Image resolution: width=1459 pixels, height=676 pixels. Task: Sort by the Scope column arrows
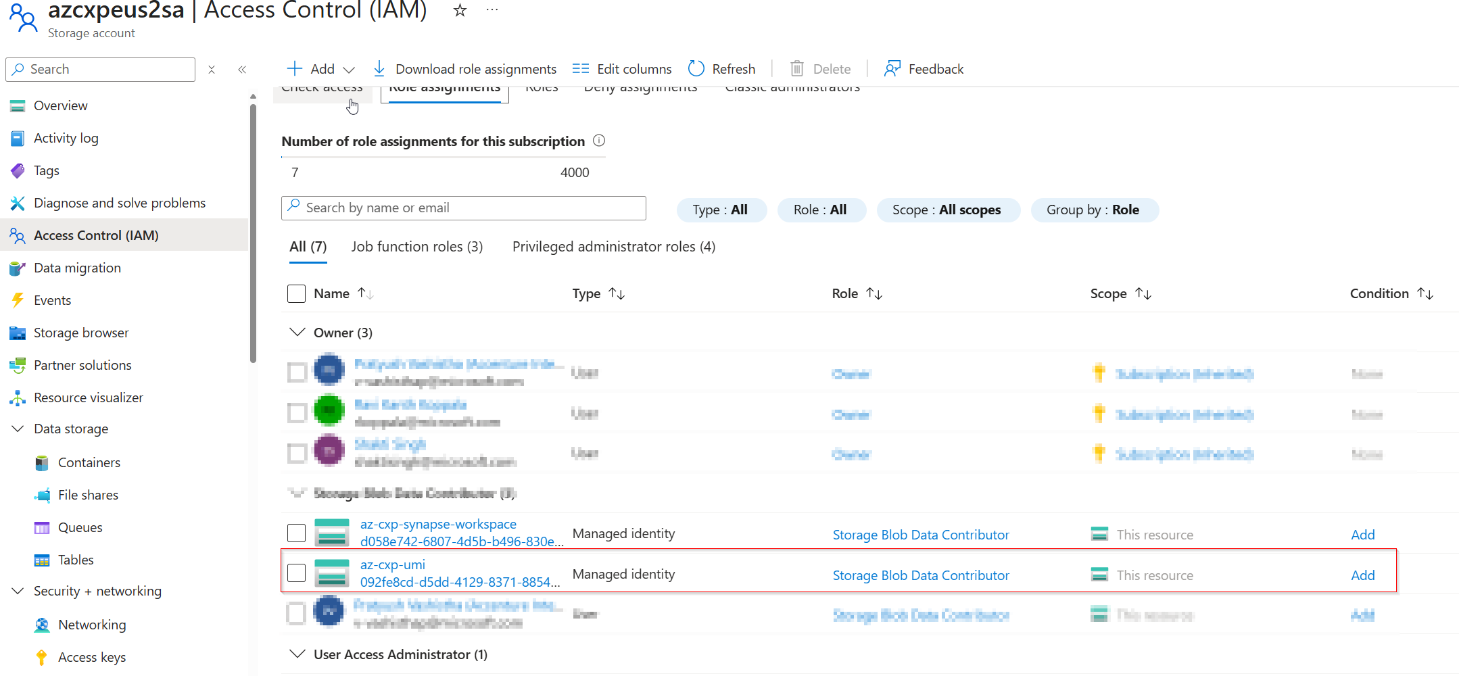tap(1143, 293)
